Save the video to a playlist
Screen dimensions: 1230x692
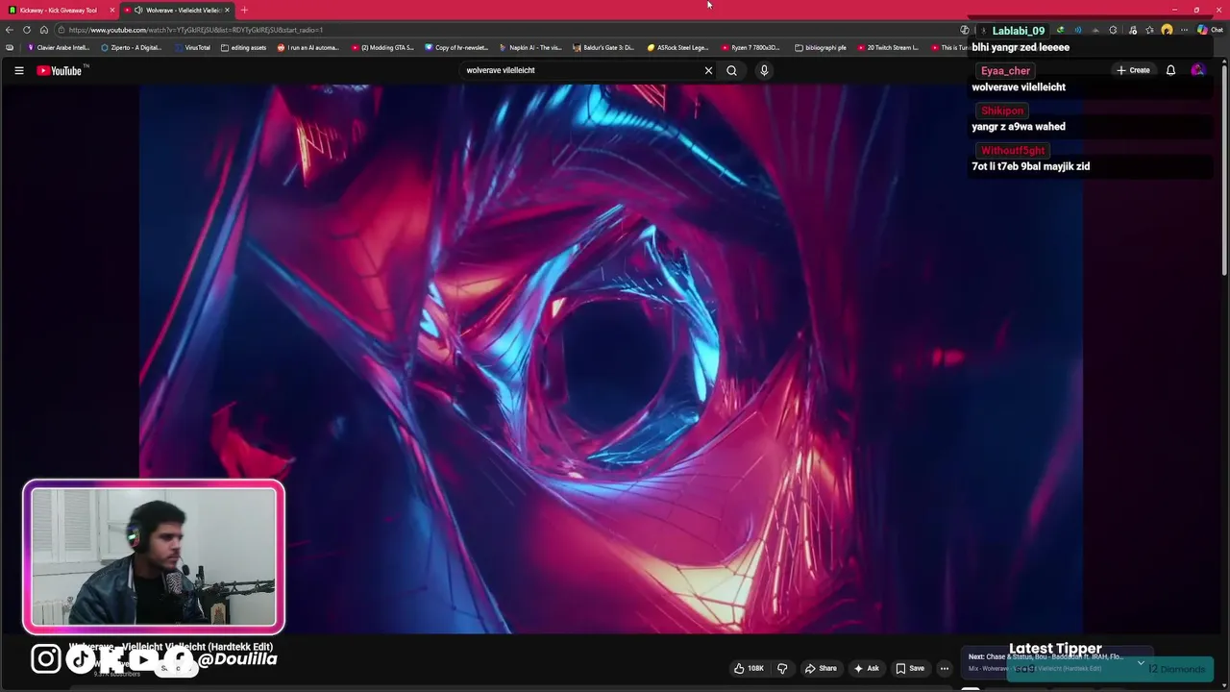coord(910,668)
